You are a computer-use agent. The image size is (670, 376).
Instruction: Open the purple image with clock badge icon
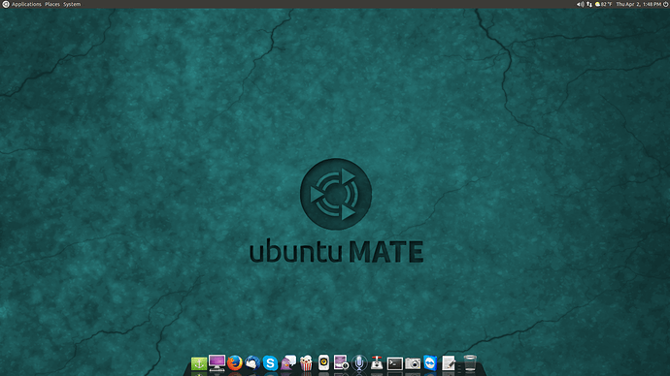coord(341,362)
